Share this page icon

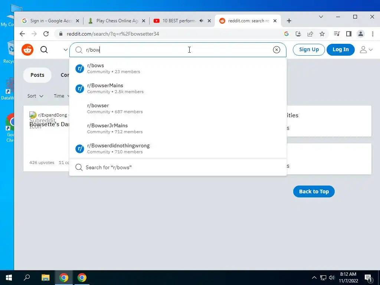pos(310,34)
